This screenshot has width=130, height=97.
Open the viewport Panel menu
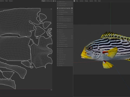(x=99, y=1)
